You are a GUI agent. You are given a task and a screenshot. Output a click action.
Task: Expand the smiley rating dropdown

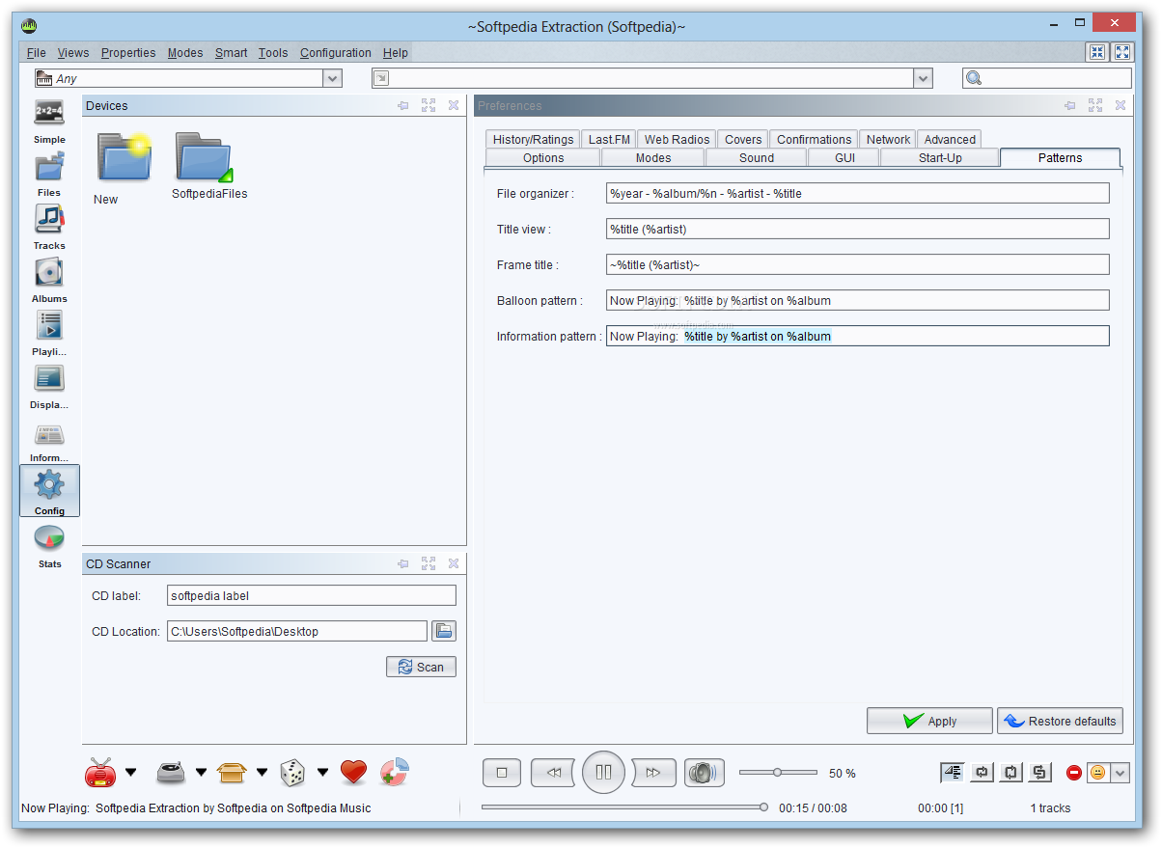(x=1120, y=773)
